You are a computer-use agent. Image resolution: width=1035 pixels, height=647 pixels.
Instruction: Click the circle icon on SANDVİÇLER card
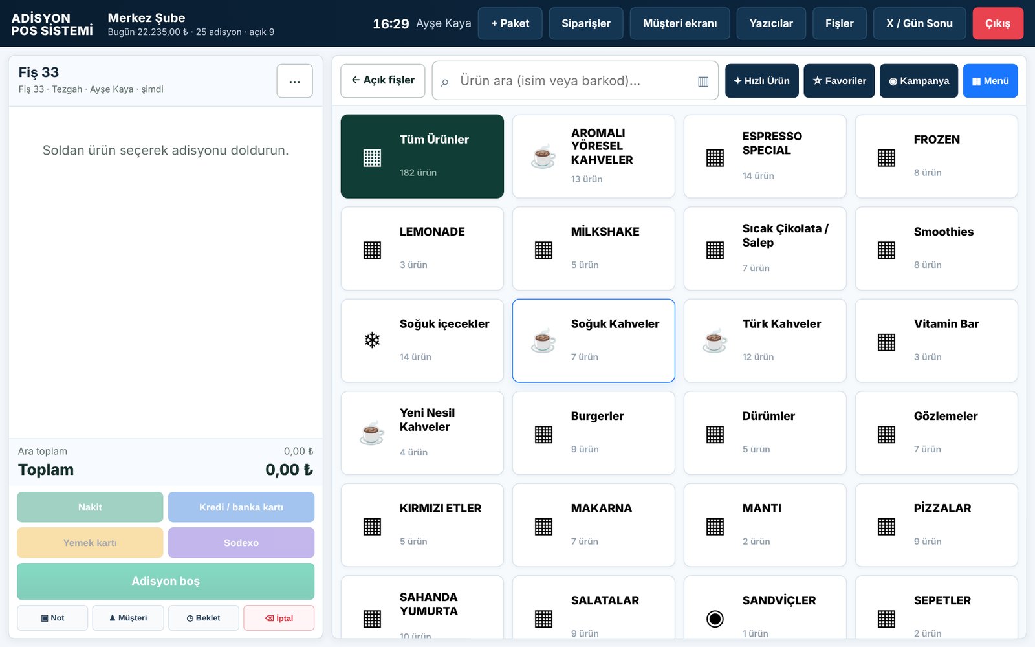715,619
